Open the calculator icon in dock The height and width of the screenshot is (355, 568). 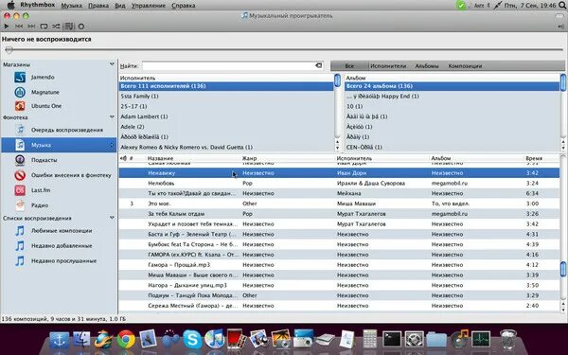point(369,340)
